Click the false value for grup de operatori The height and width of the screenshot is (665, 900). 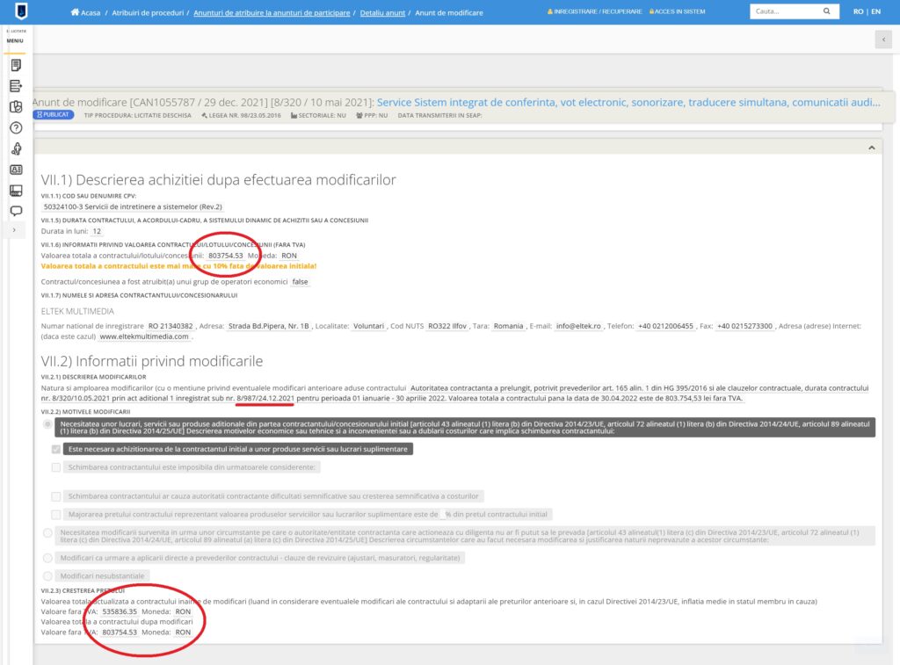(301, 282)
